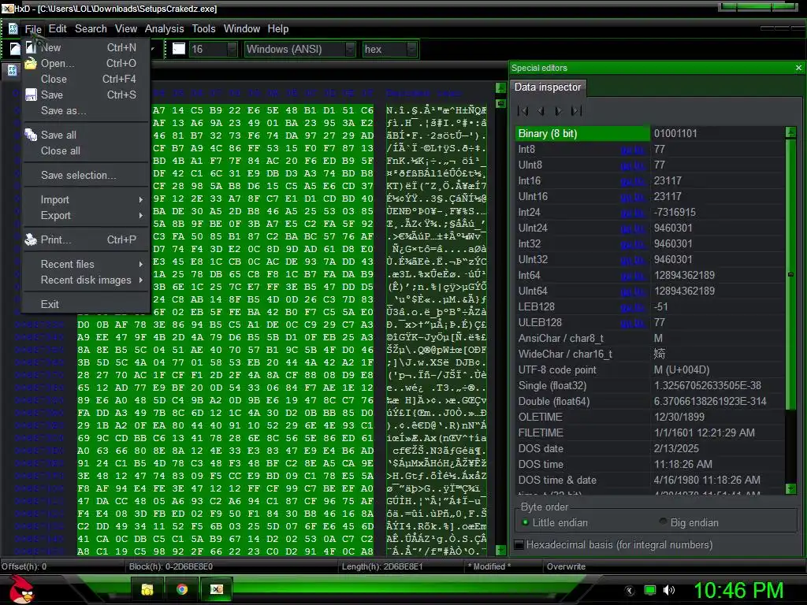The image size is (807, 605).
Task: Show hidden tray icons
Action: tap(630, 590)
